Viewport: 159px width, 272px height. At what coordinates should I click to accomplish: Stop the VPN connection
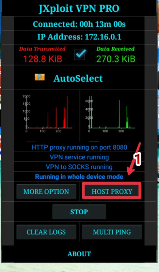point(79,212)
